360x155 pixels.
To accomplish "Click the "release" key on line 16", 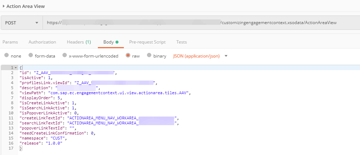I will (x=31, y=143).
